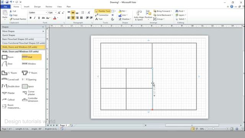This screenshot has width=245, height=138.
Task: Click the bullets list icon
Action: (83, 13)
